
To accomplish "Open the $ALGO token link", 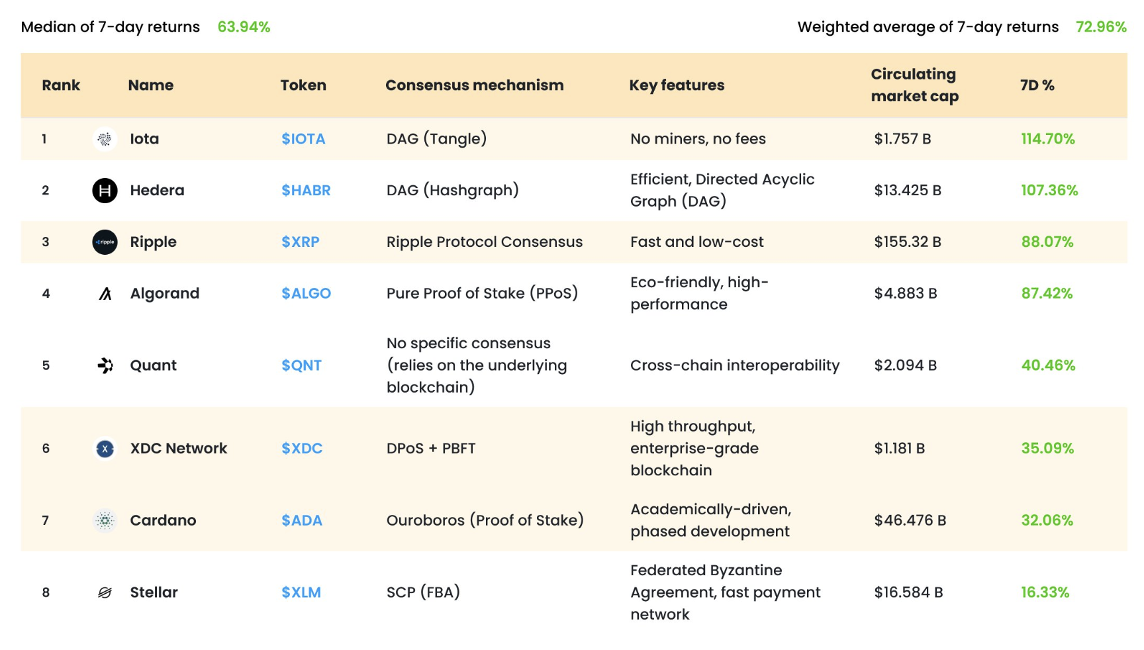I will [x=306, y=294].
